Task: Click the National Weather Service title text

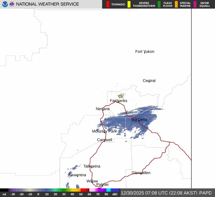Action: 48,4
